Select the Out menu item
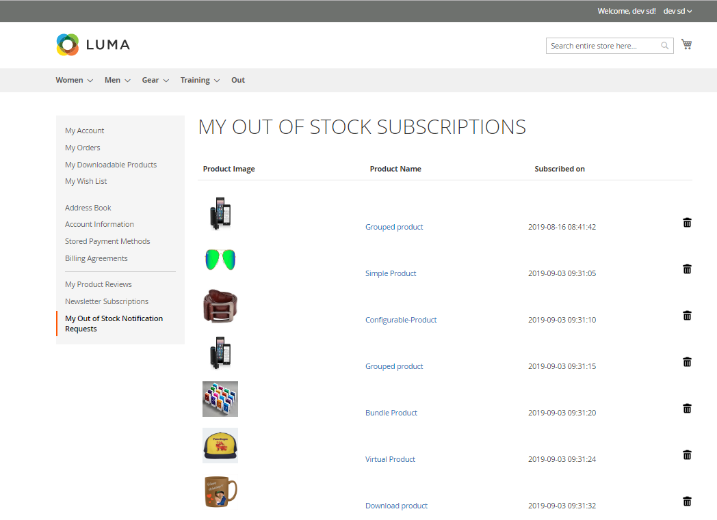This screenshot has height=520, width=717. 238,81
